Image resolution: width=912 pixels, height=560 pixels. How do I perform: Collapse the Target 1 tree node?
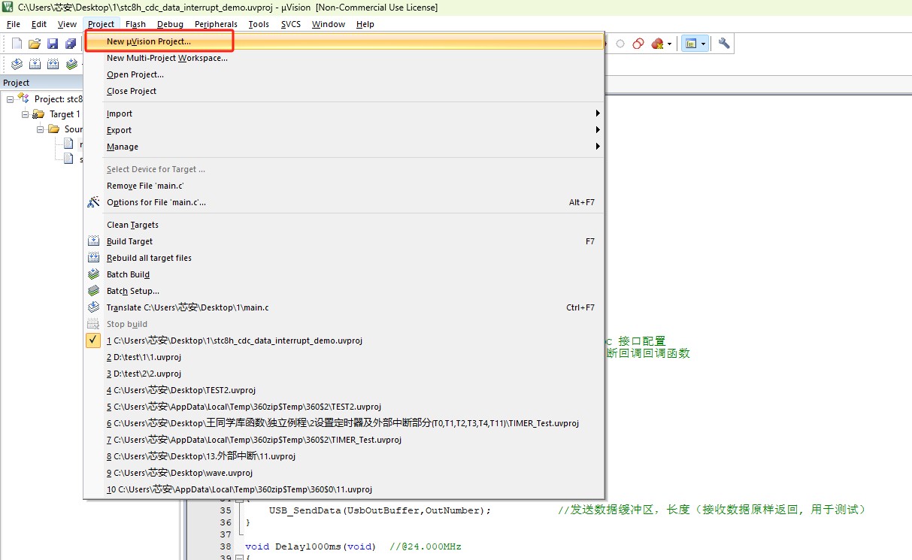(x=26, y=114)
